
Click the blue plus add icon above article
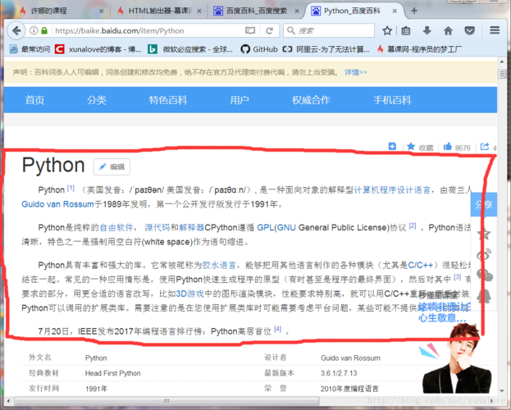(x=392, y=146)
